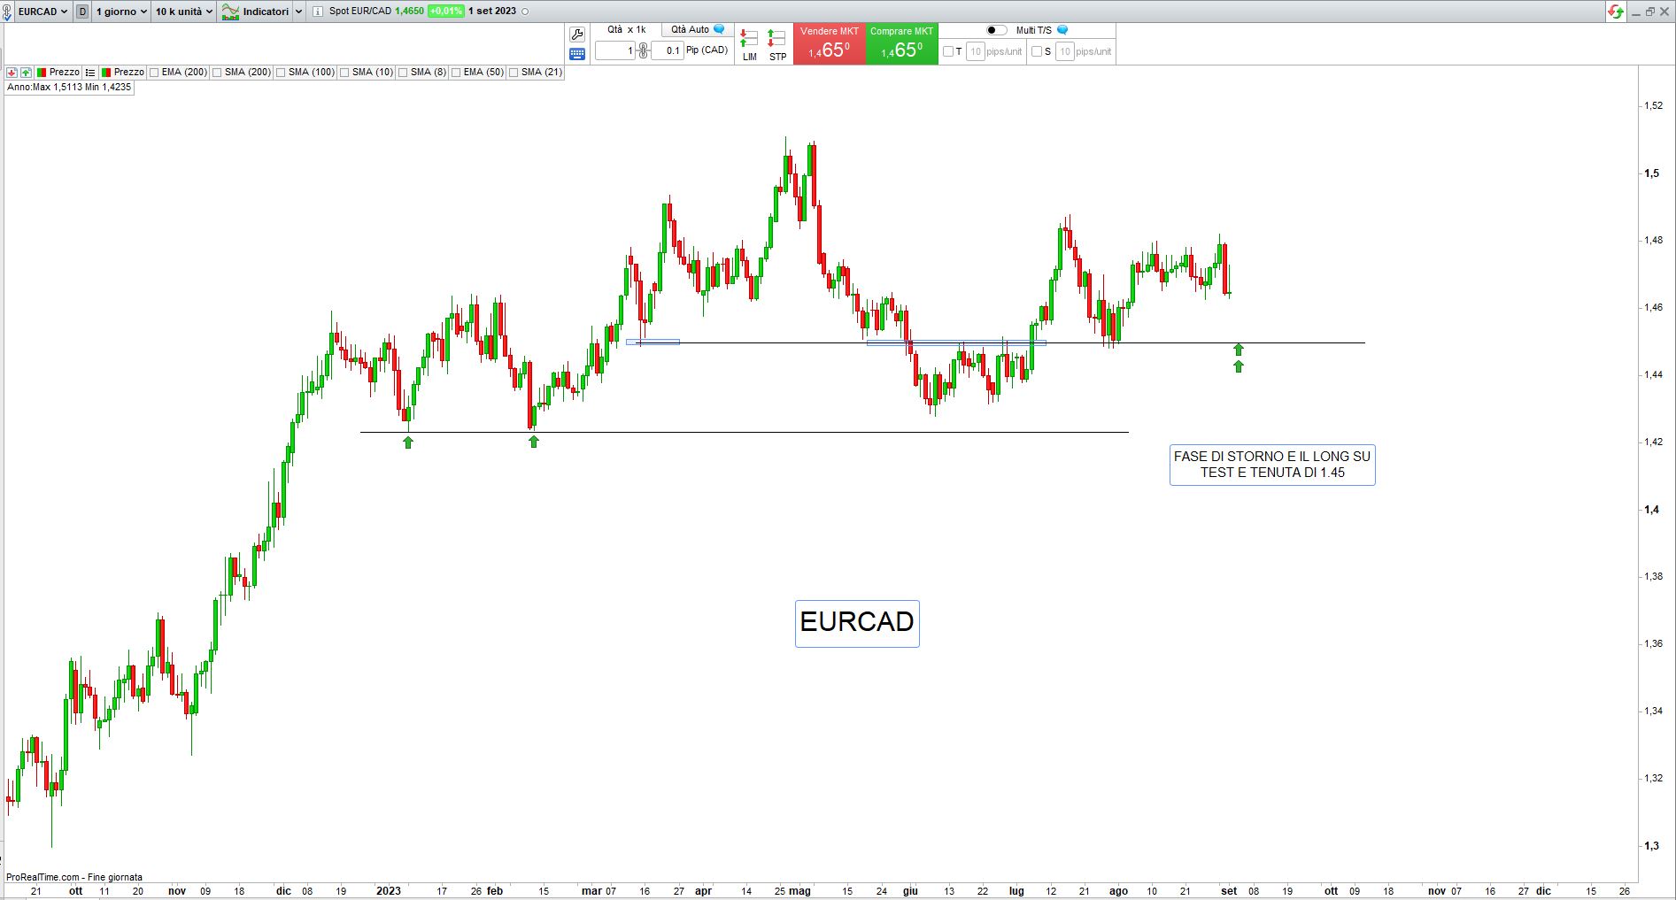Tick the T pips/unit target checkbox
The height and width of the screenshot is (900, 1676).
(x=948, y=51)
